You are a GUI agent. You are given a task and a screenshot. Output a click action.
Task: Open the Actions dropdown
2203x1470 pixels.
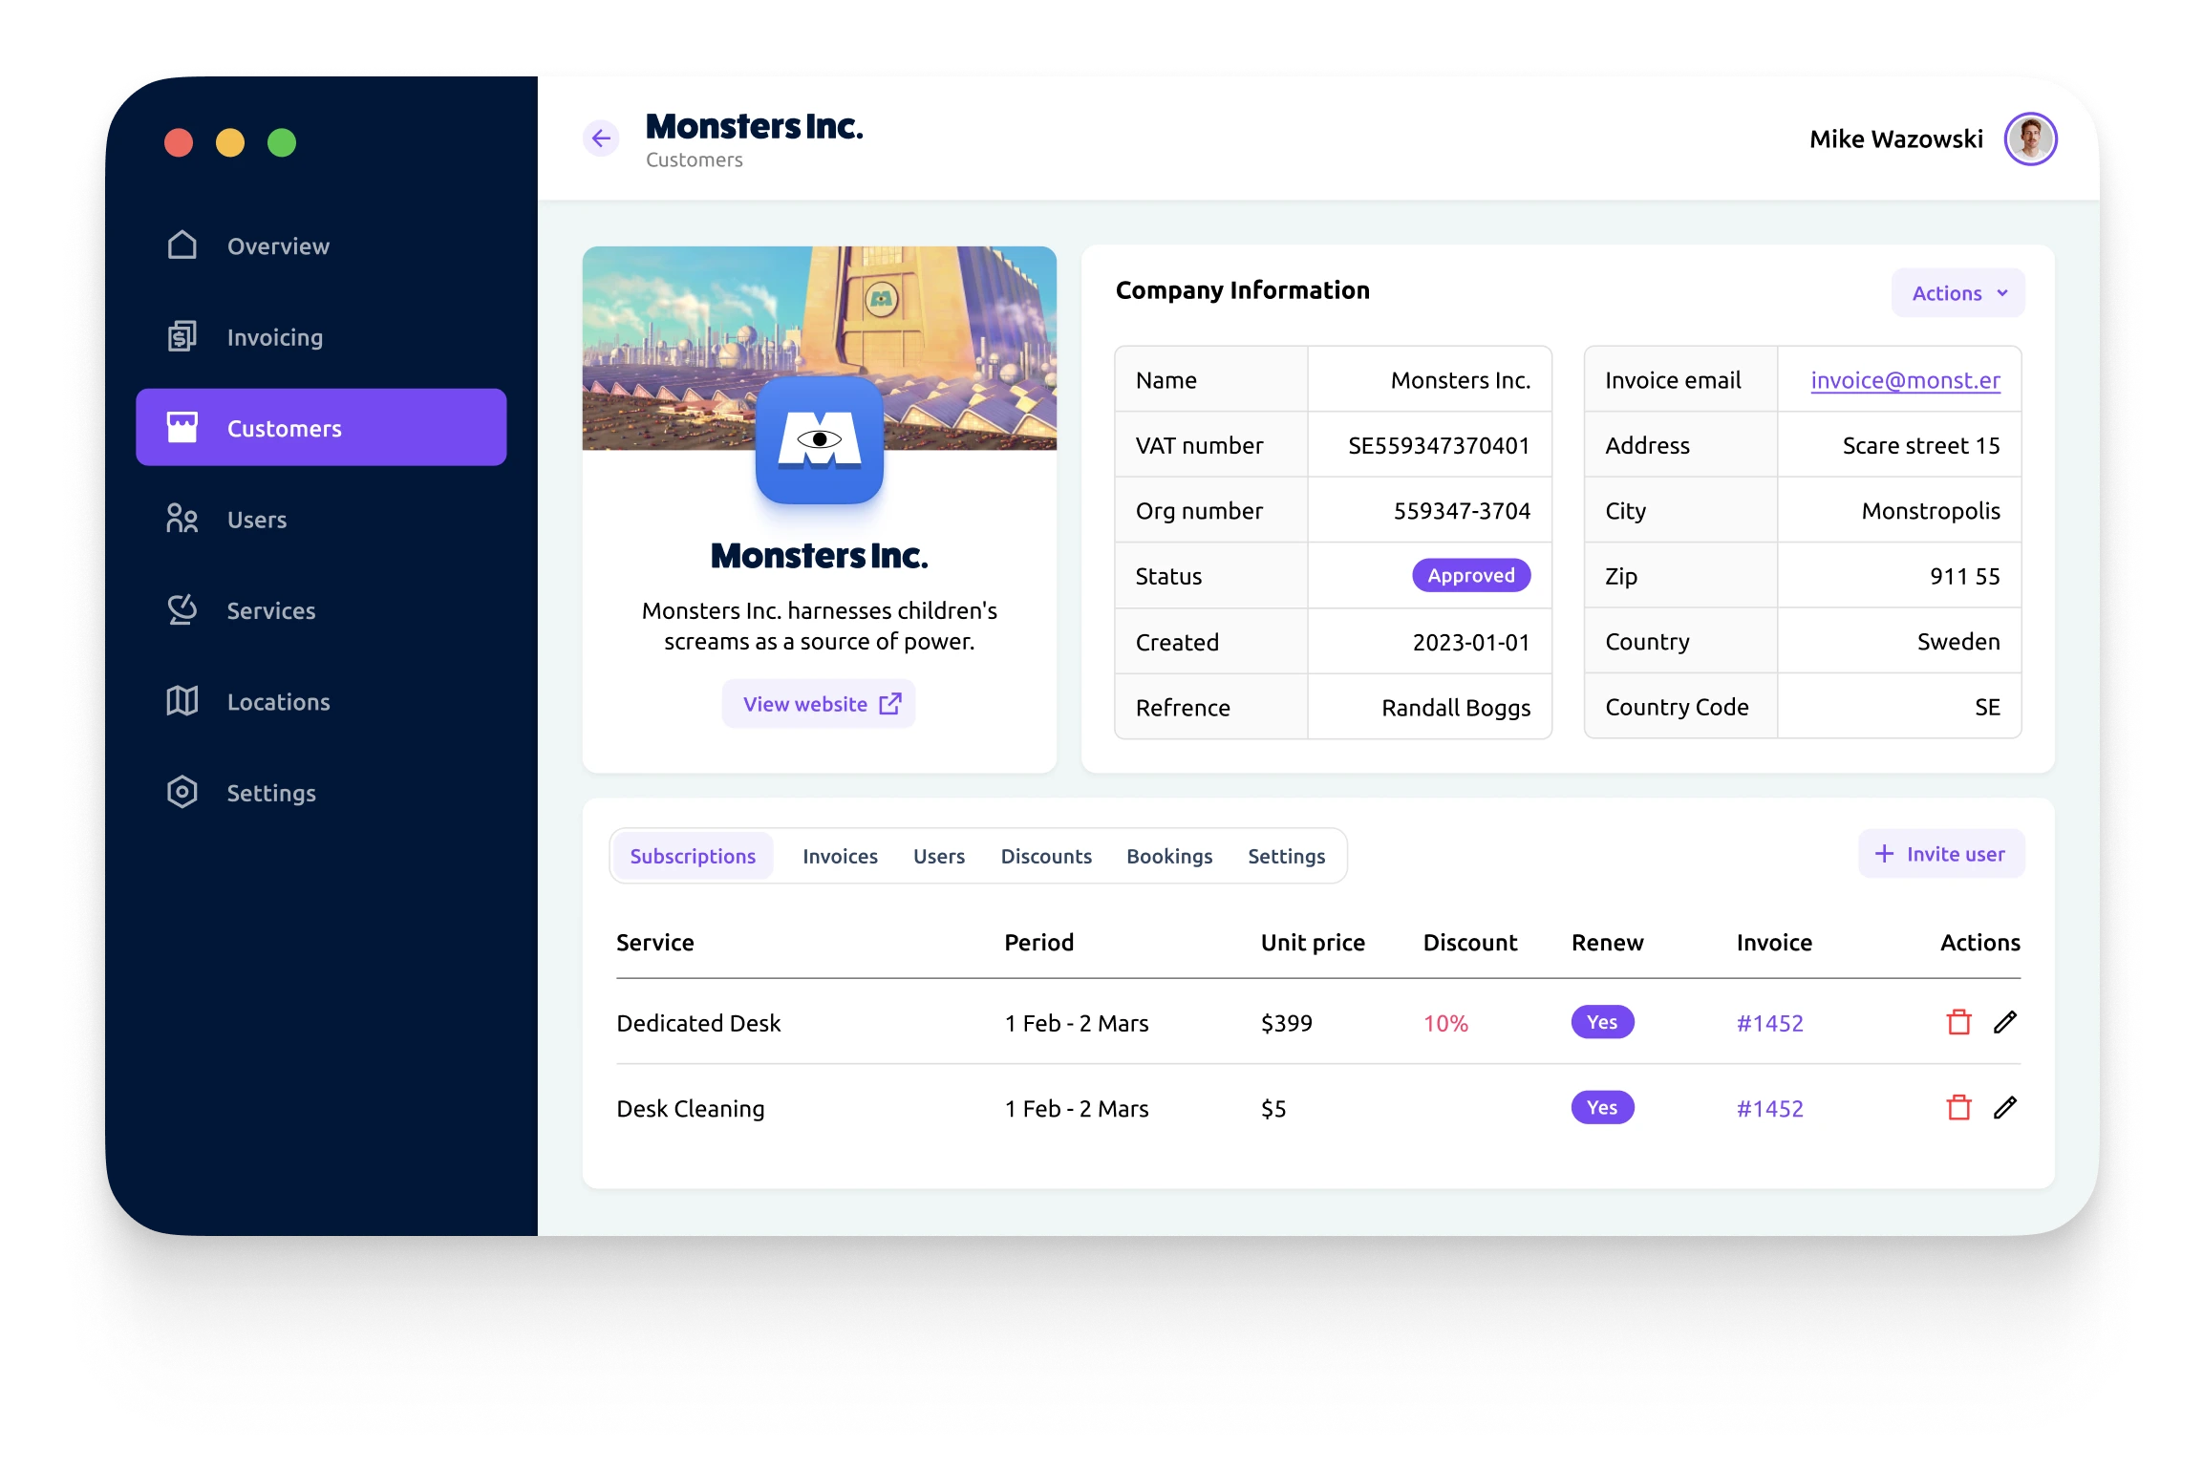1957,292
